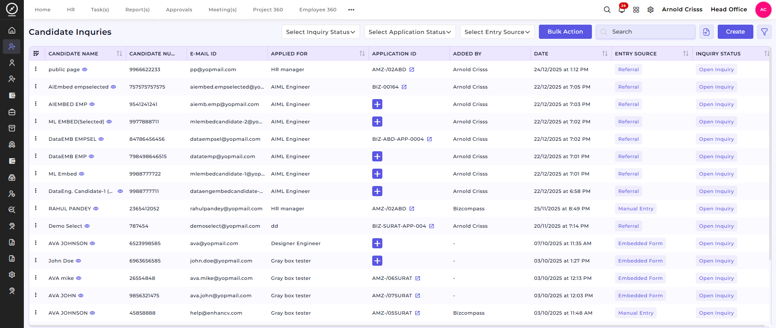Screen dimensions: 776x328
Task: Open row actions menu for AVA mike
Action: tap(36, 278)
